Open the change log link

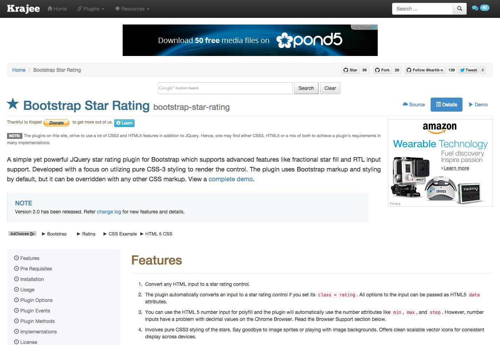[x=109, y=212]
